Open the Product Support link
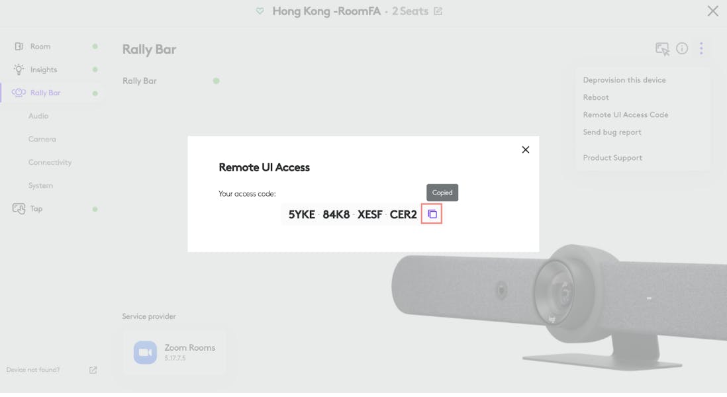727x397 pixels. 612,157
